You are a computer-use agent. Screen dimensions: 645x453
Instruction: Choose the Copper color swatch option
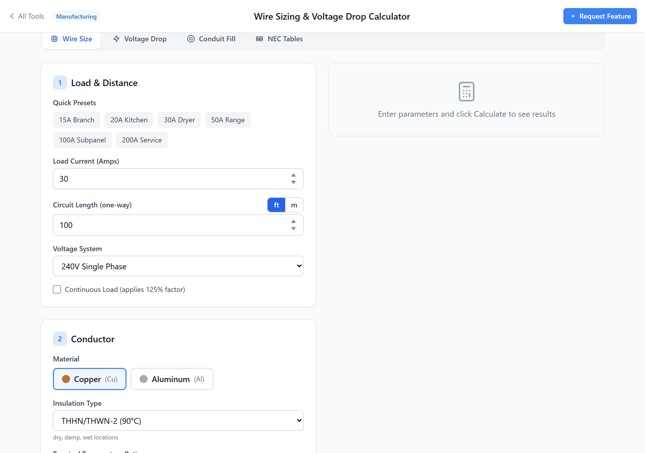tap(66, 379)
